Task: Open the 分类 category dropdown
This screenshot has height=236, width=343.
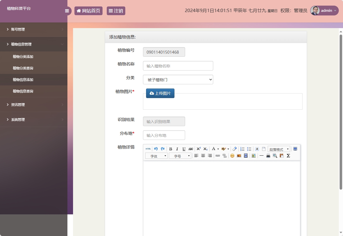Action: pos(178,80)
